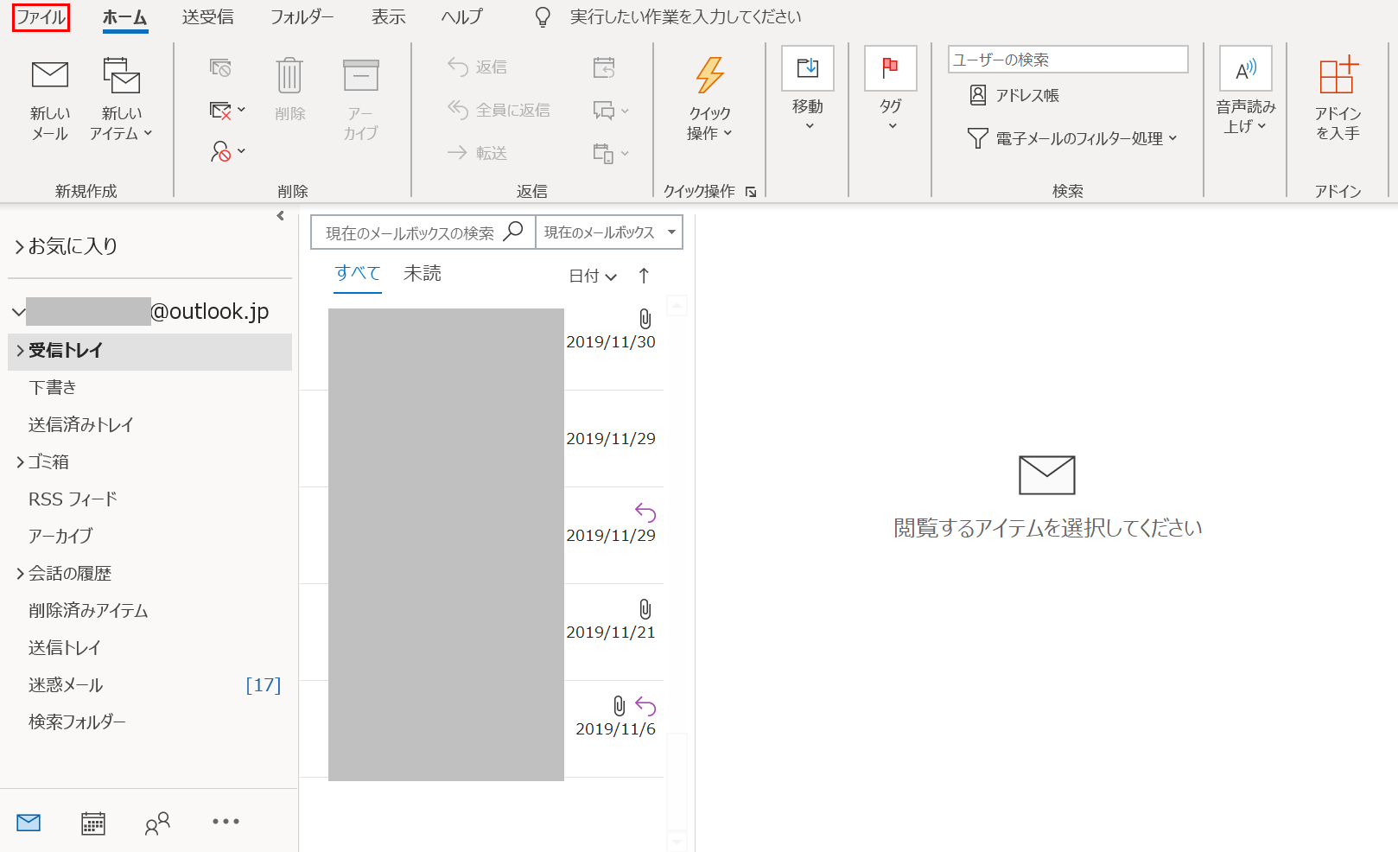Open the 送信トレイ folder
This screenshot has height=852, width=1398.
pos(64,648)
